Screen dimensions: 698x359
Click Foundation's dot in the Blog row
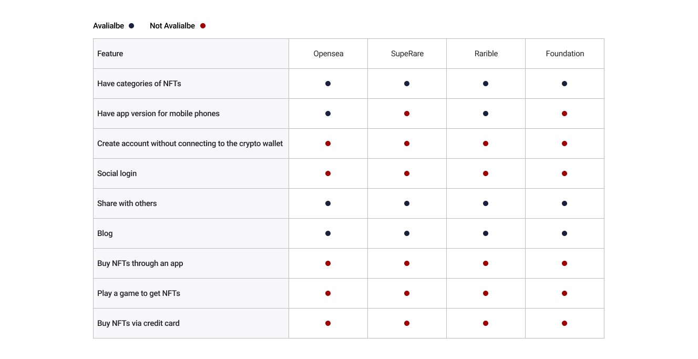pos(564,233)
